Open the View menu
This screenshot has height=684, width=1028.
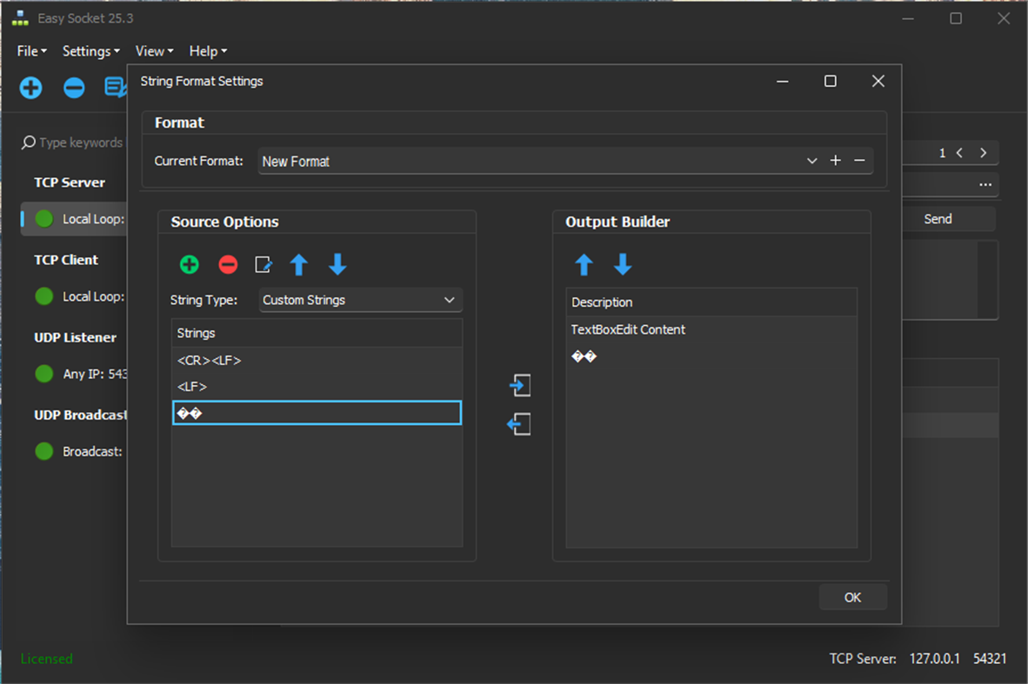154,51
